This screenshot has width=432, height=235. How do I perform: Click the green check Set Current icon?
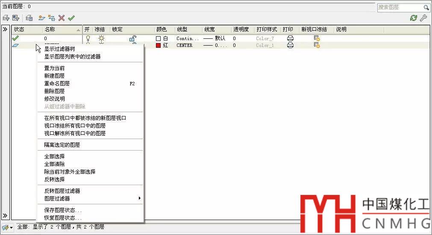[x=71, y=18]
